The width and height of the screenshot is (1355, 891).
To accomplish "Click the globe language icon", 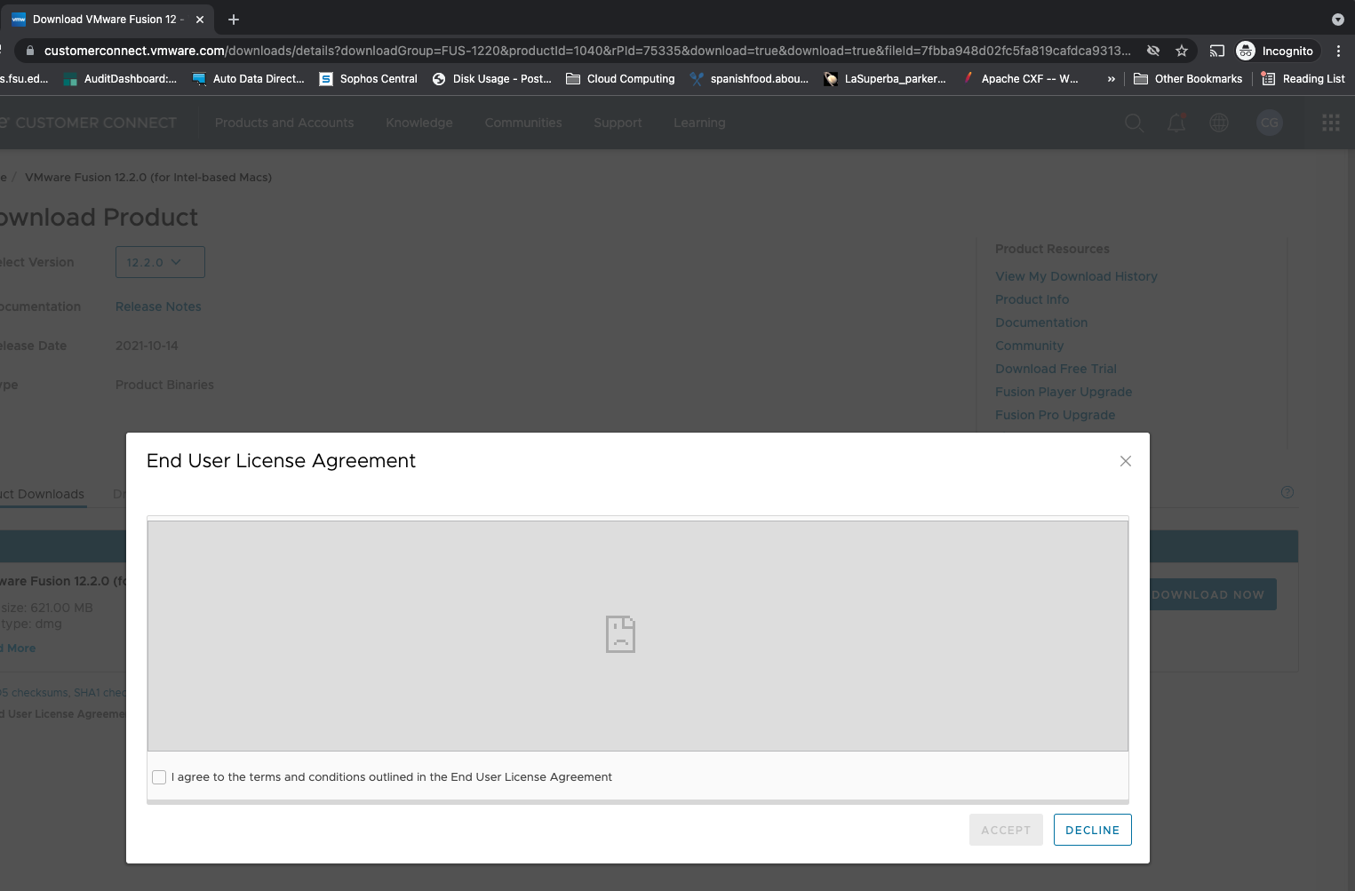I will click(1219, 123).
